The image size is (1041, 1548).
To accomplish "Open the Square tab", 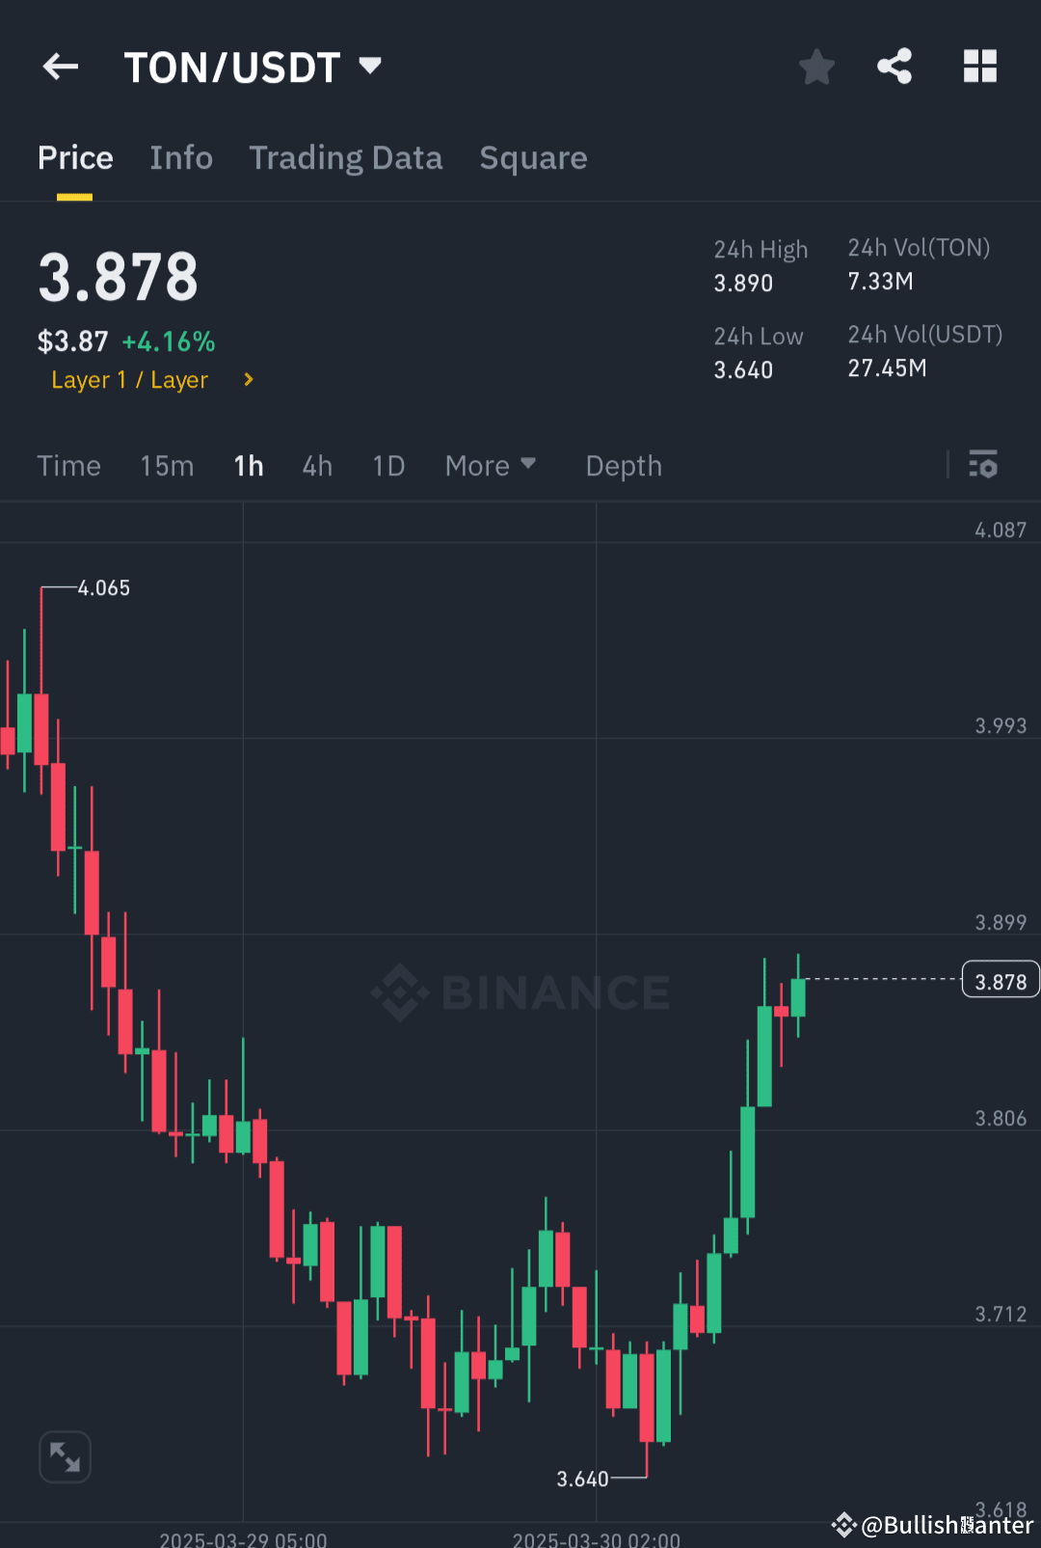I will pos(533,157).
